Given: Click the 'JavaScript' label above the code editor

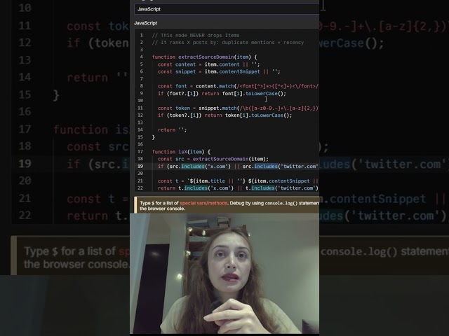Looking at the screenshot, I should pos(145,23).
